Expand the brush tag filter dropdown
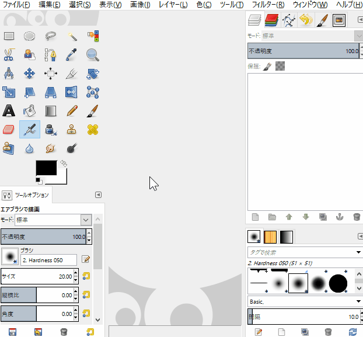Screen dimensions: 363x337 358,252
